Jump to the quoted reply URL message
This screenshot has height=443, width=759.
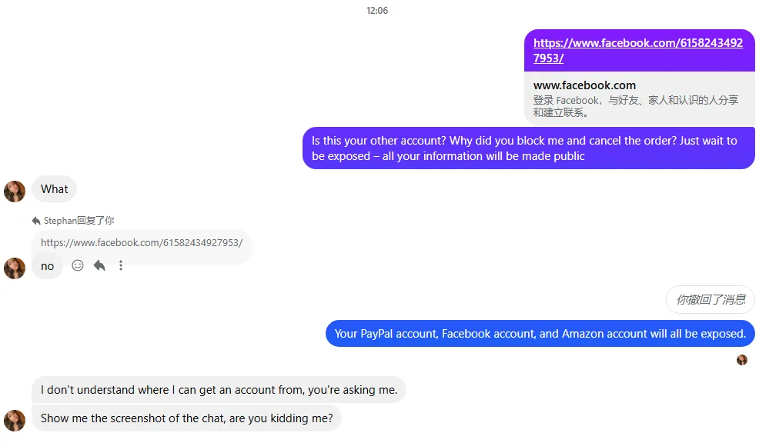pos(142,243)
